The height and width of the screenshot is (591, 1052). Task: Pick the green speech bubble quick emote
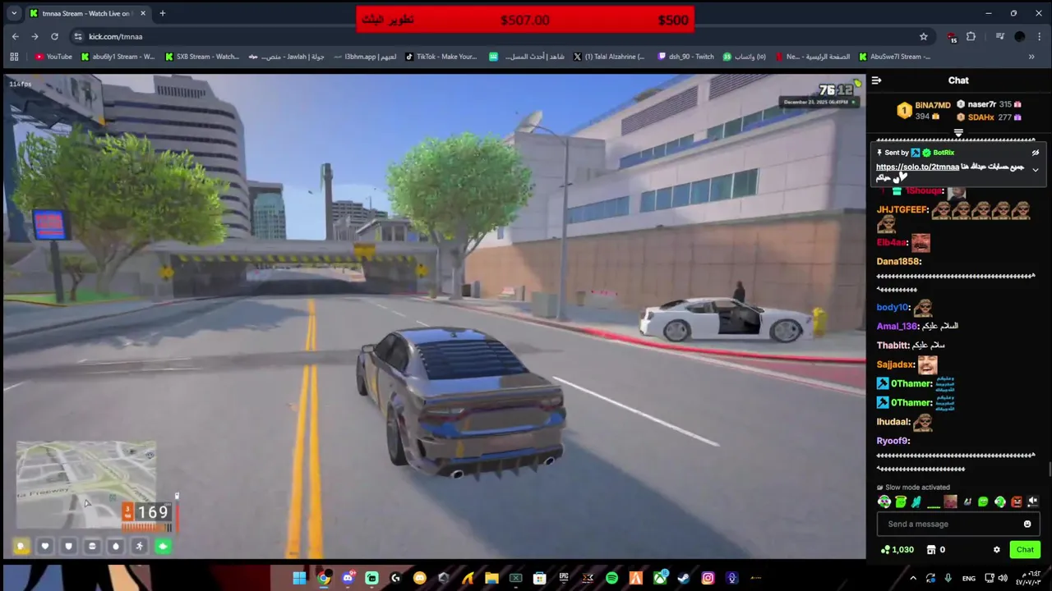pos(983,502)
